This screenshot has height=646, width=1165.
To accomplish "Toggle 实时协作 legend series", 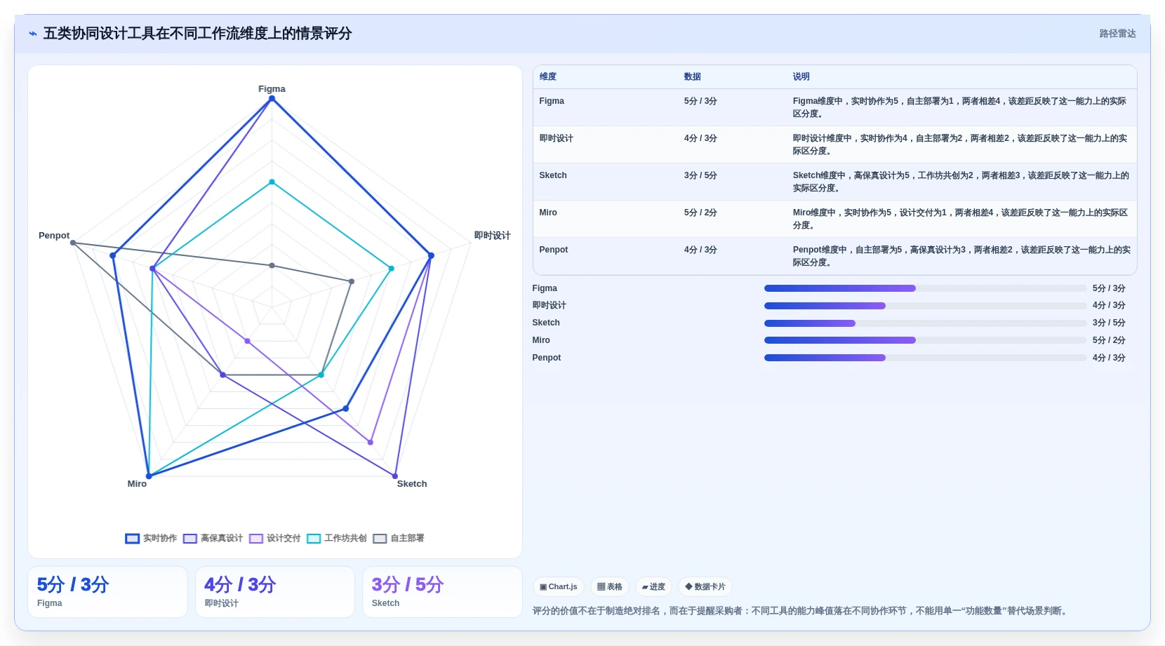I will click(151, 538).
